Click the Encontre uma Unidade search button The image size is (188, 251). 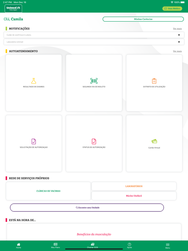point(87,208)
